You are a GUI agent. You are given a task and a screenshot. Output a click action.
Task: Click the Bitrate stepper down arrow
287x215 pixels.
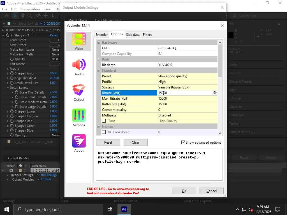(x=215, y=94)
